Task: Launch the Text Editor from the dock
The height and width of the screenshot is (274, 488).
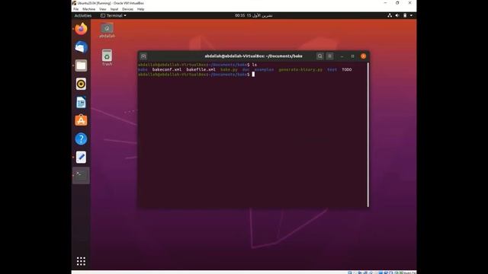Action: (81, 158)
